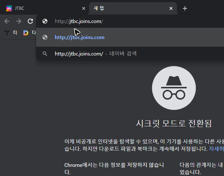Close the 새 탭 tab

coord(171,8)
